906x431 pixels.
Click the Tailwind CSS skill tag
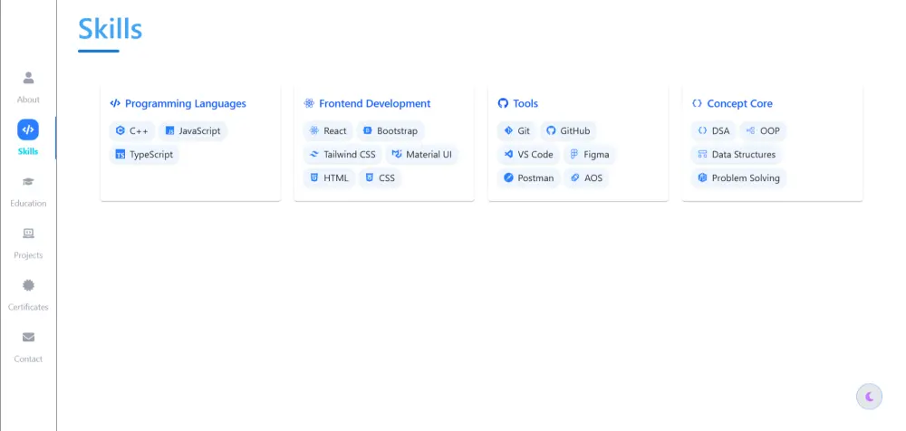(342, 155)
